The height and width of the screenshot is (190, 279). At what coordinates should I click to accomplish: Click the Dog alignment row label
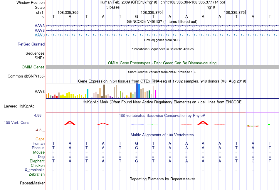coord(41,157)
